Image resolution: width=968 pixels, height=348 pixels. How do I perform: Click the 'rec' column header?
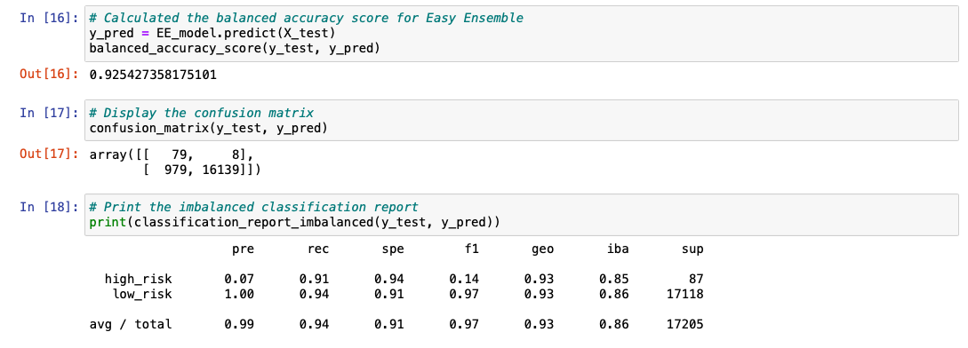point(318,249)
